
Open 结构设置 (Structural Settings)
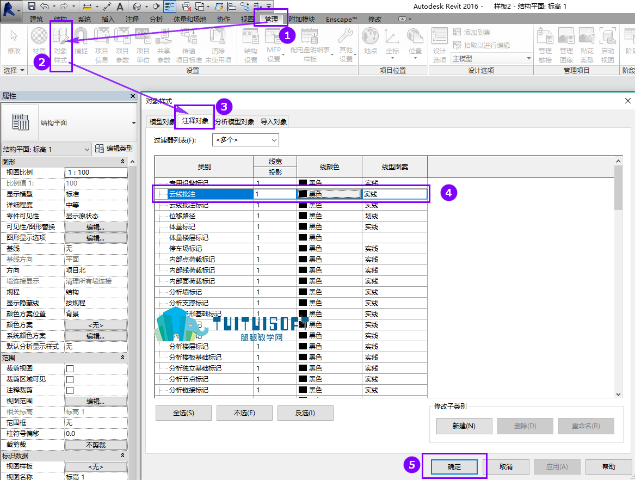pos(251,45)
